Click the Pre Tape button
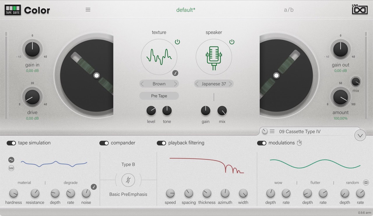 tap(159, 96)
